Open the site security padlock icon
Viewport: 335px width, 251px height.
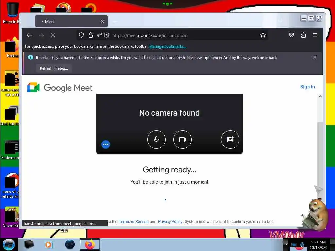point(91,35)
